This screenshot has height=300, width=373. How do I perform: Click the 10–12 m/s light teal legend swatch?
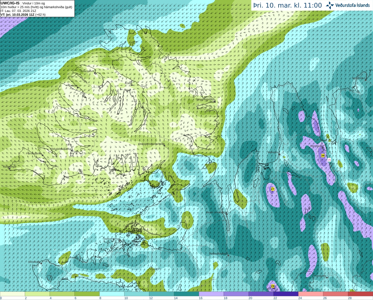click(137, 294)
